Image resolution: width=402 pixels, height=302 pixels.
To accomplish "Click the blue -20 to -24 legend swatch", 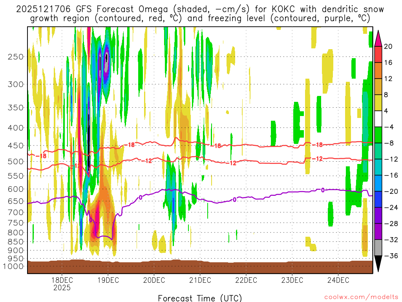I will pos(378,199).
